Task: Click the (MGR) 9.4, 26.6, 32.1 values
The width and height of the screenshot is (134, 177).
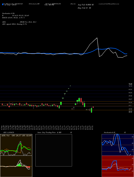Action: (28, 22)
